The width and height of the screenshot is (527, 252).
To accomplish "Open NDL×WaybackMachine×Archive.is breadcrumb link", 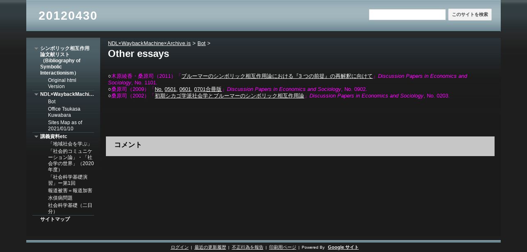I will click(149, 43).
